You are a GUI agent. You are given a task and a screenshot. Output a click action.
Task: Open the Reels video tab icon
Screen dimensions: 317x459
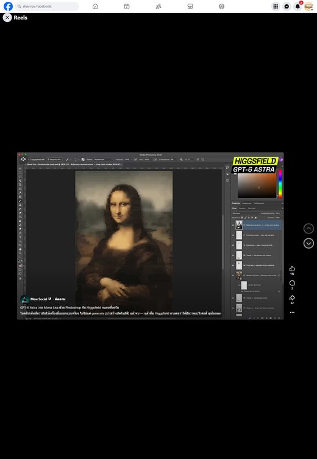[127, 7]
